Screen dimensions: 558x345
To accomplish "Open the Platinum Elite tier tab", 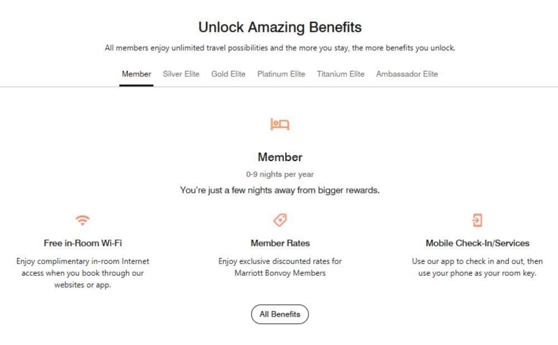I will tap(281, 74).
